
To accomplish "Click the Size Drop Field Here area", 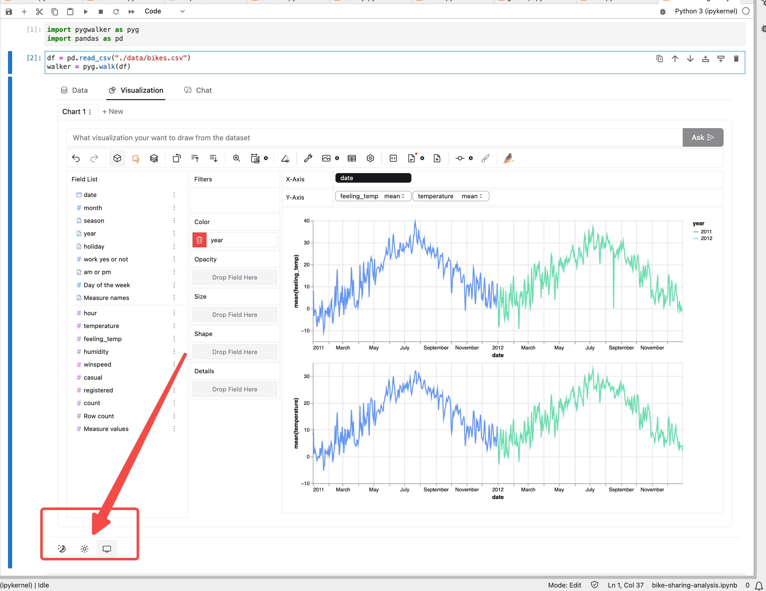I will [235, 315].
